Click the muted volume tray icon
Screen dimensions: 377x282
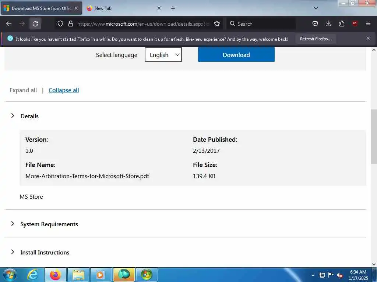(x=340, y=275)
